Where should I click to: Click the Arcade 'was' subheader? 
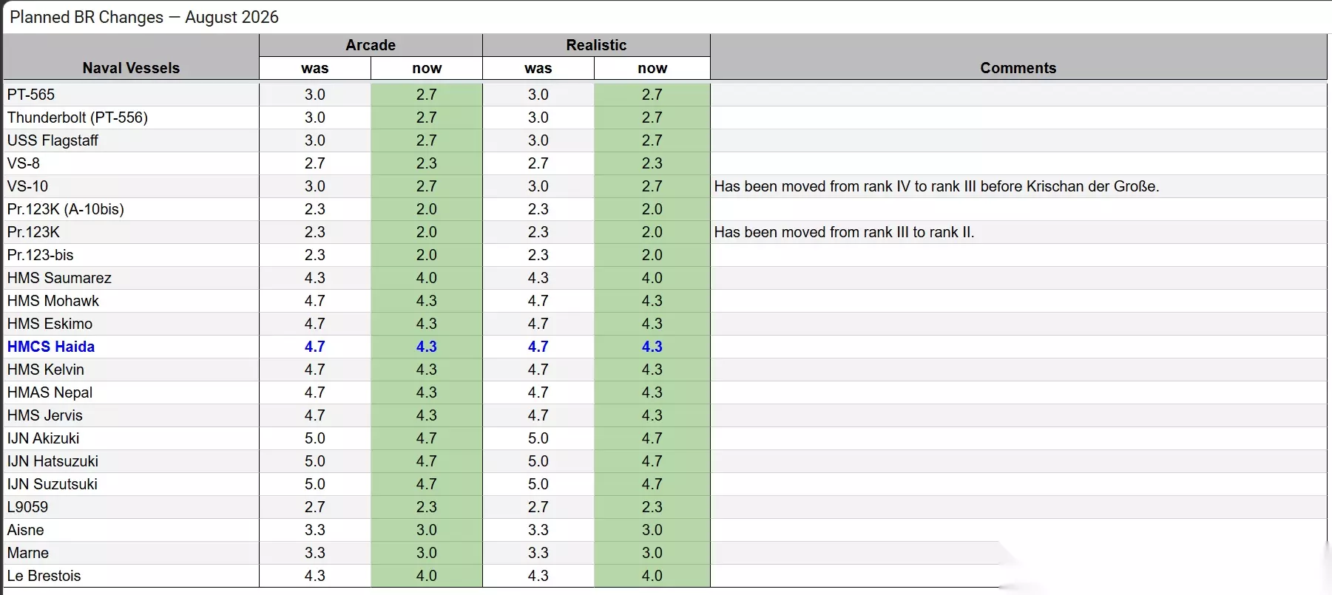315,68
